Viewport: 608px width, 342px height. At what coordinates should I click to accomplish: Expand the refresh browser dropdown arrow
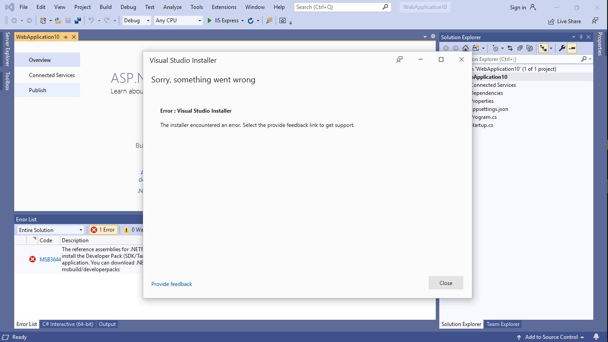coord(258,20)
